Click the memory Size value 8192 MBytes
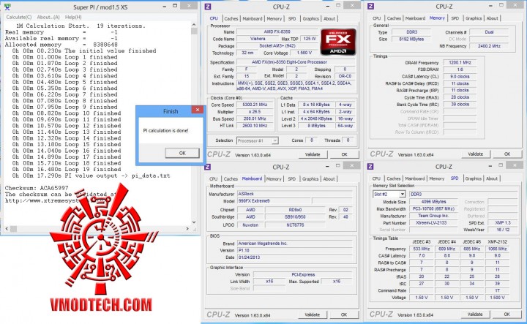527x324 pixels. point(411,39)
